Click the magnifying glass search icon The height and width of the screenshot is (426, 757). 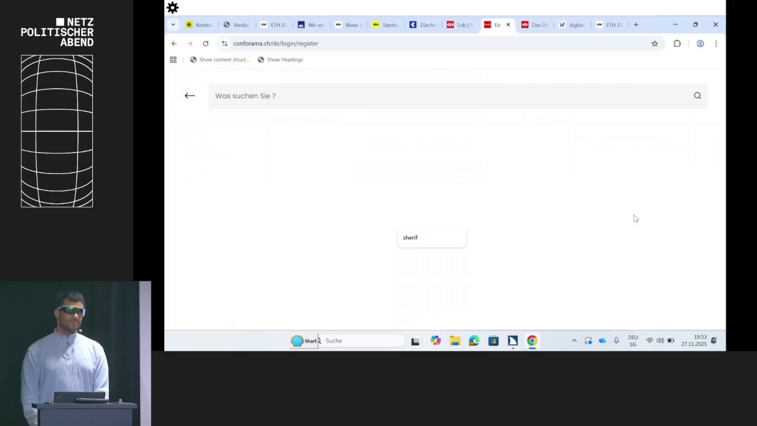pyautogui.click(x=697, y=96)
